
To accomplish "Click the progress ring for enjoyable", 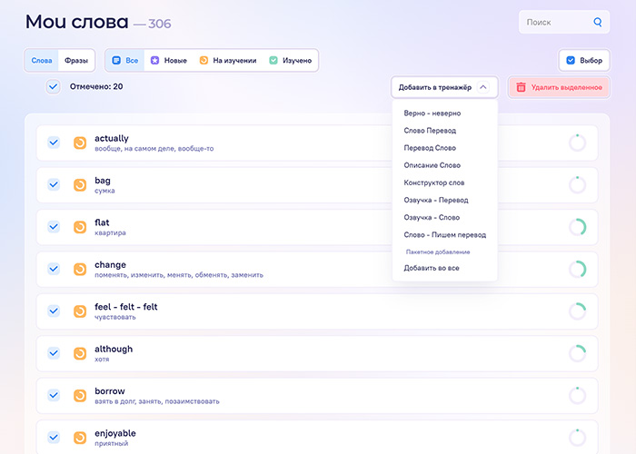I will (x=577, y=438).
